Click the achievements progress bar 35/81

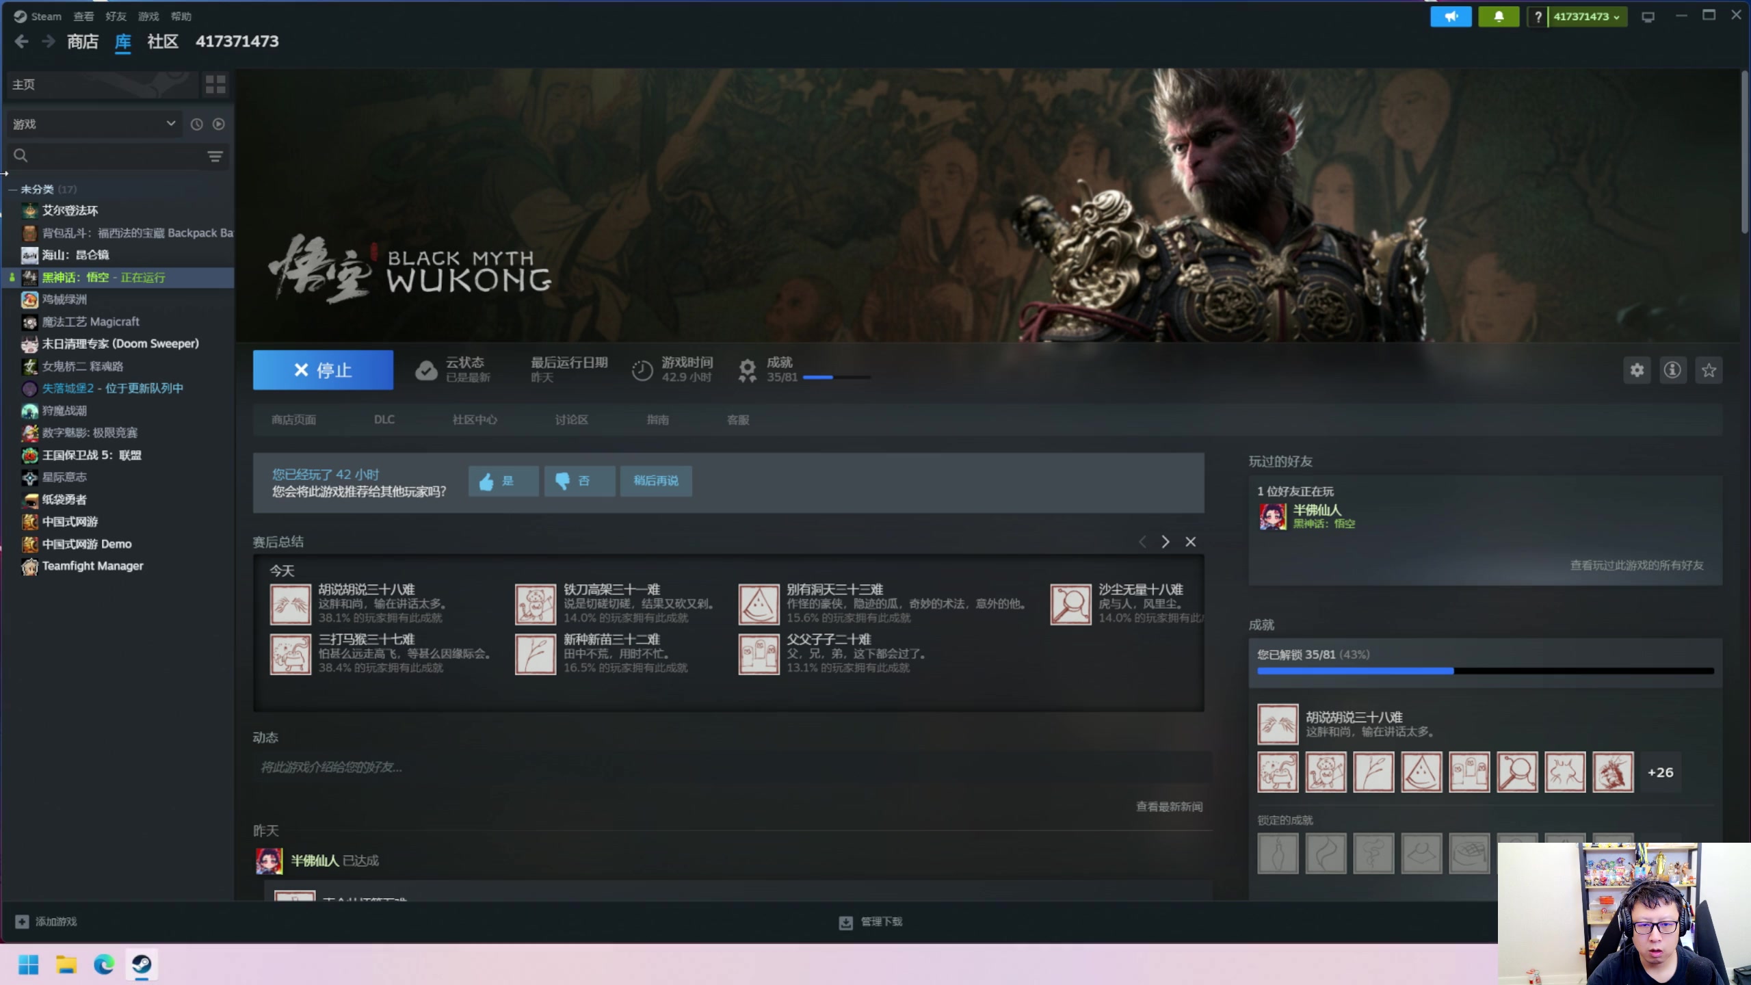[837, 378]
